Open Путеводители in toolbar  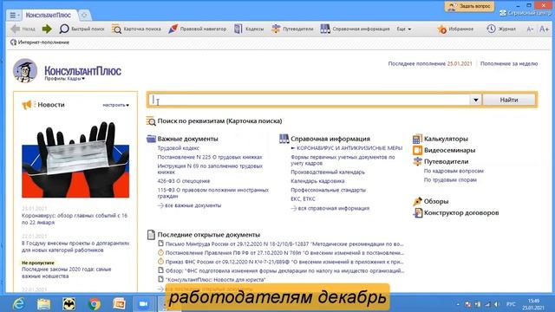pyautogui.click(x=292, y=29)
